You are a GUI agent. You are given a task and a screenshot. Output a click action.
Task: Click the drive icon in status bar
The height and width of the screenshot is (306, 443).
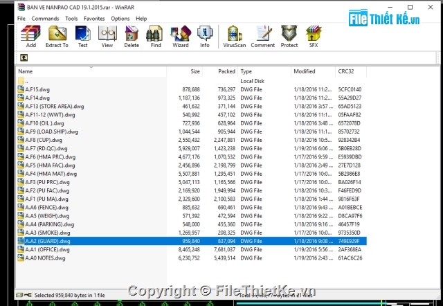pos(19,295)
